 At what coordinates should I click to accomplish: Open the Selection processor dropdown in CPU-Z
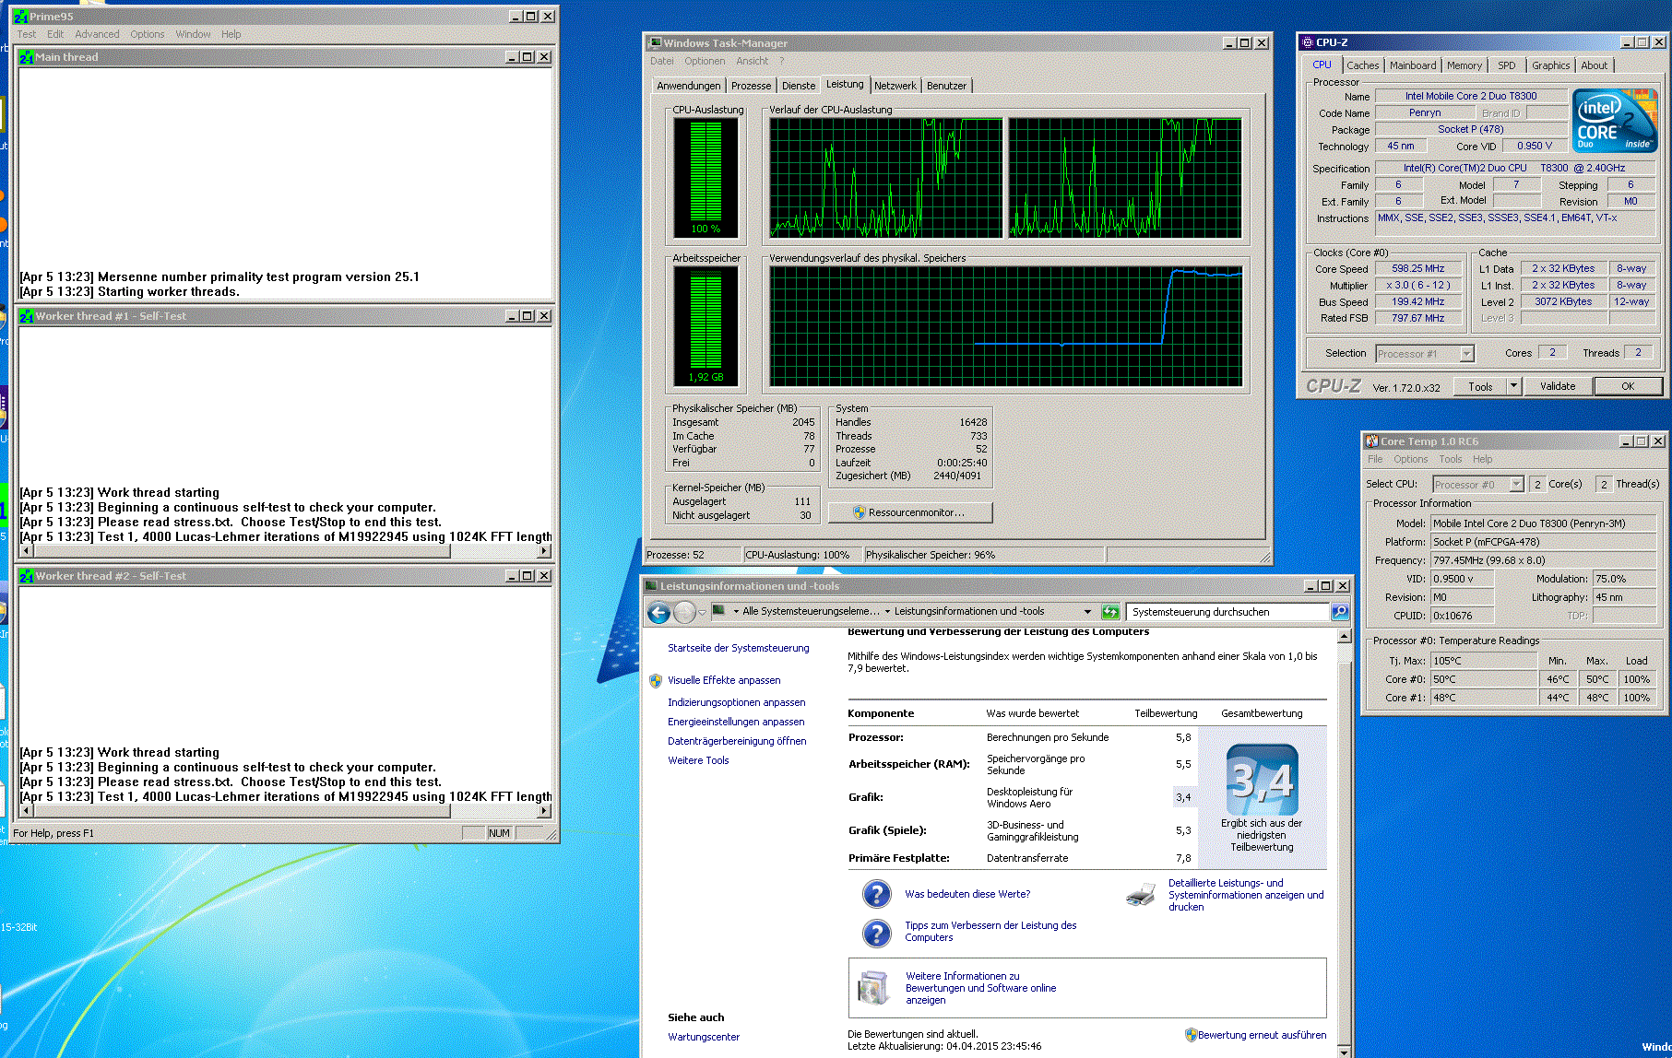click(x=1467, y=354)
